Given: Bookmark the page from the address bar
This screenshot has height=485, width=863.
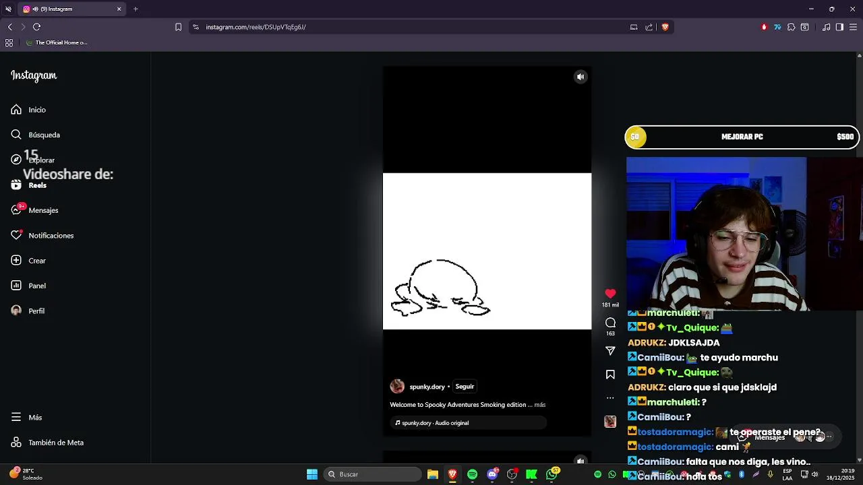Looking at the screenshot, I should pos(178,27).
